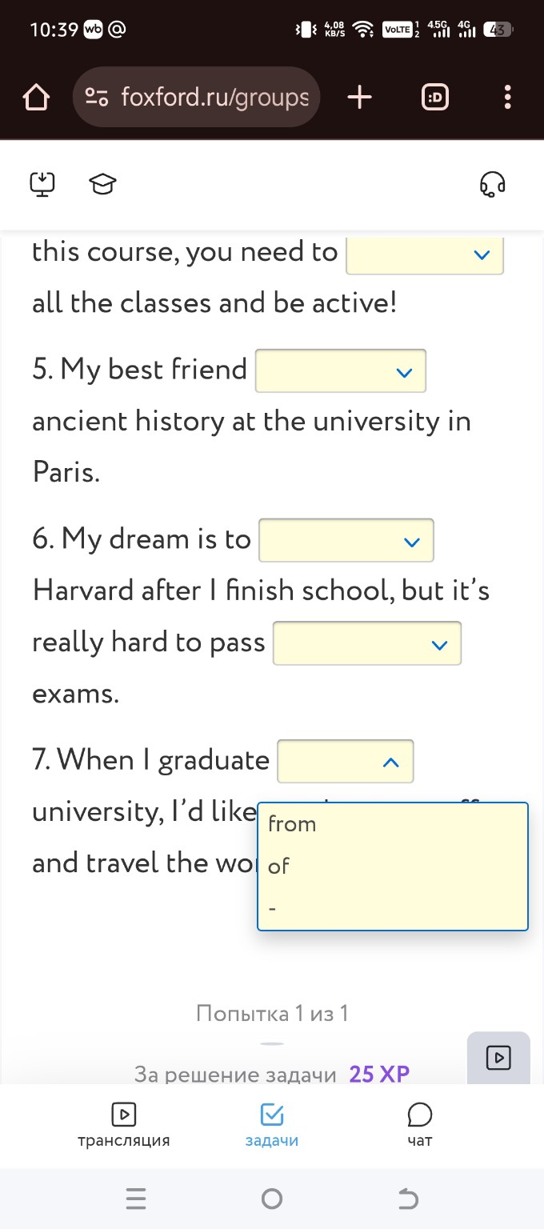The image size is (544, 1229).
Task: Expand the dropdown after "My dream is to"
Action: coord(346,541)
